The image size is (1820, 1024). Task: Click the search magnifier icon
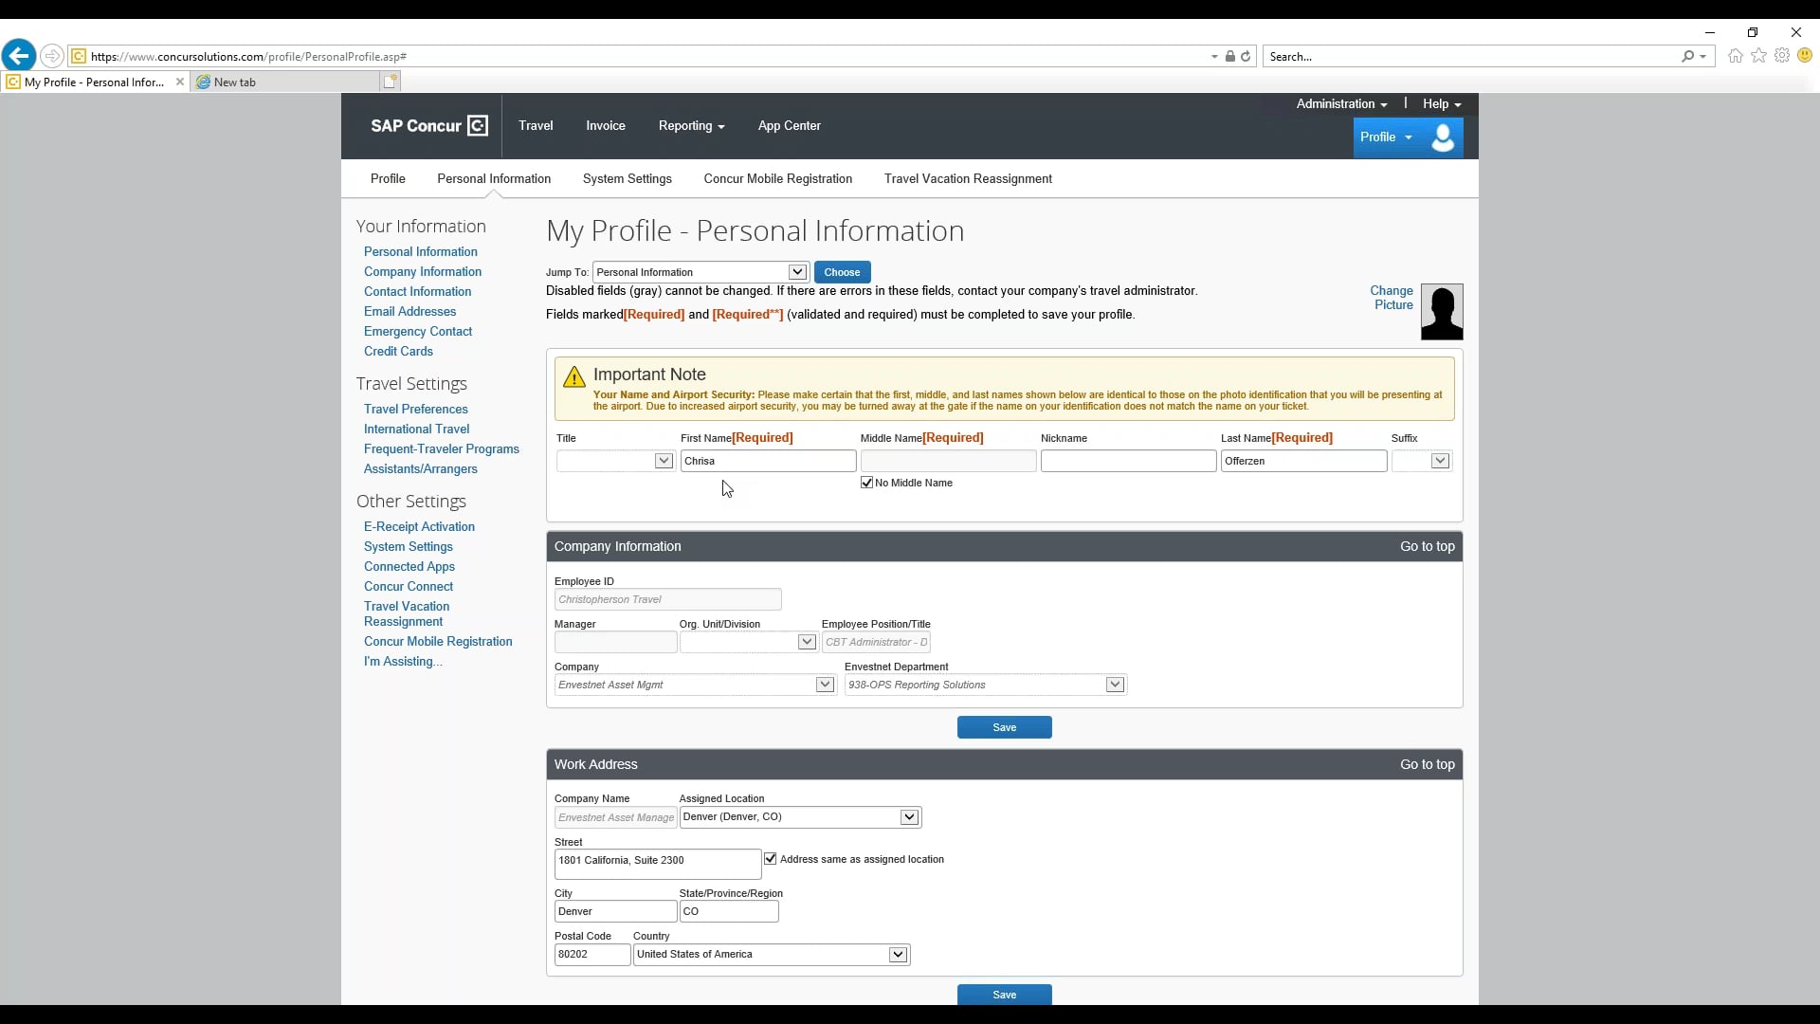(x=1687, y=56)
